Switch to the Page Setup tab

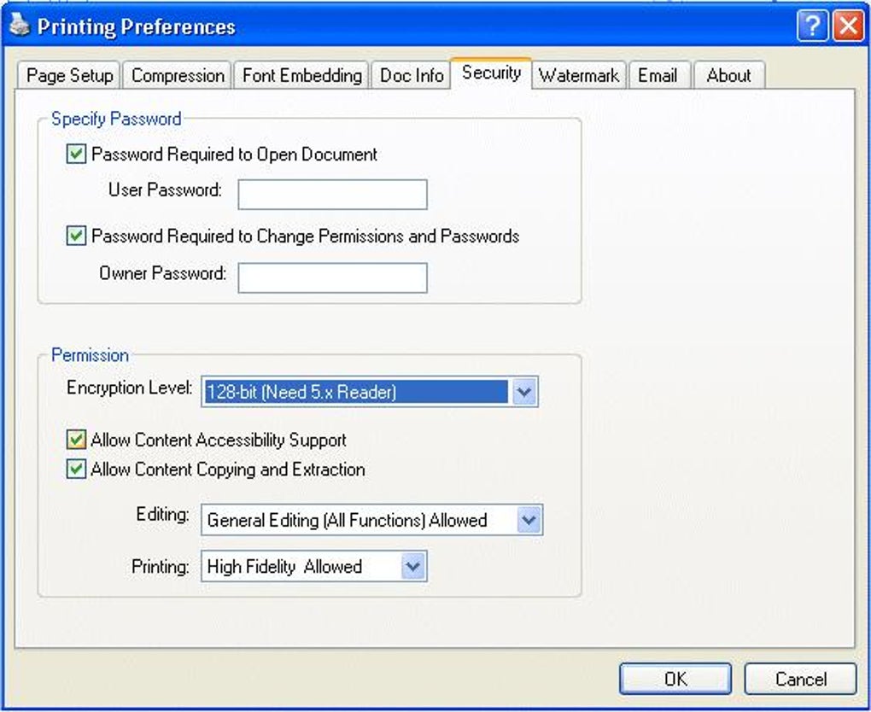(69, 76)
